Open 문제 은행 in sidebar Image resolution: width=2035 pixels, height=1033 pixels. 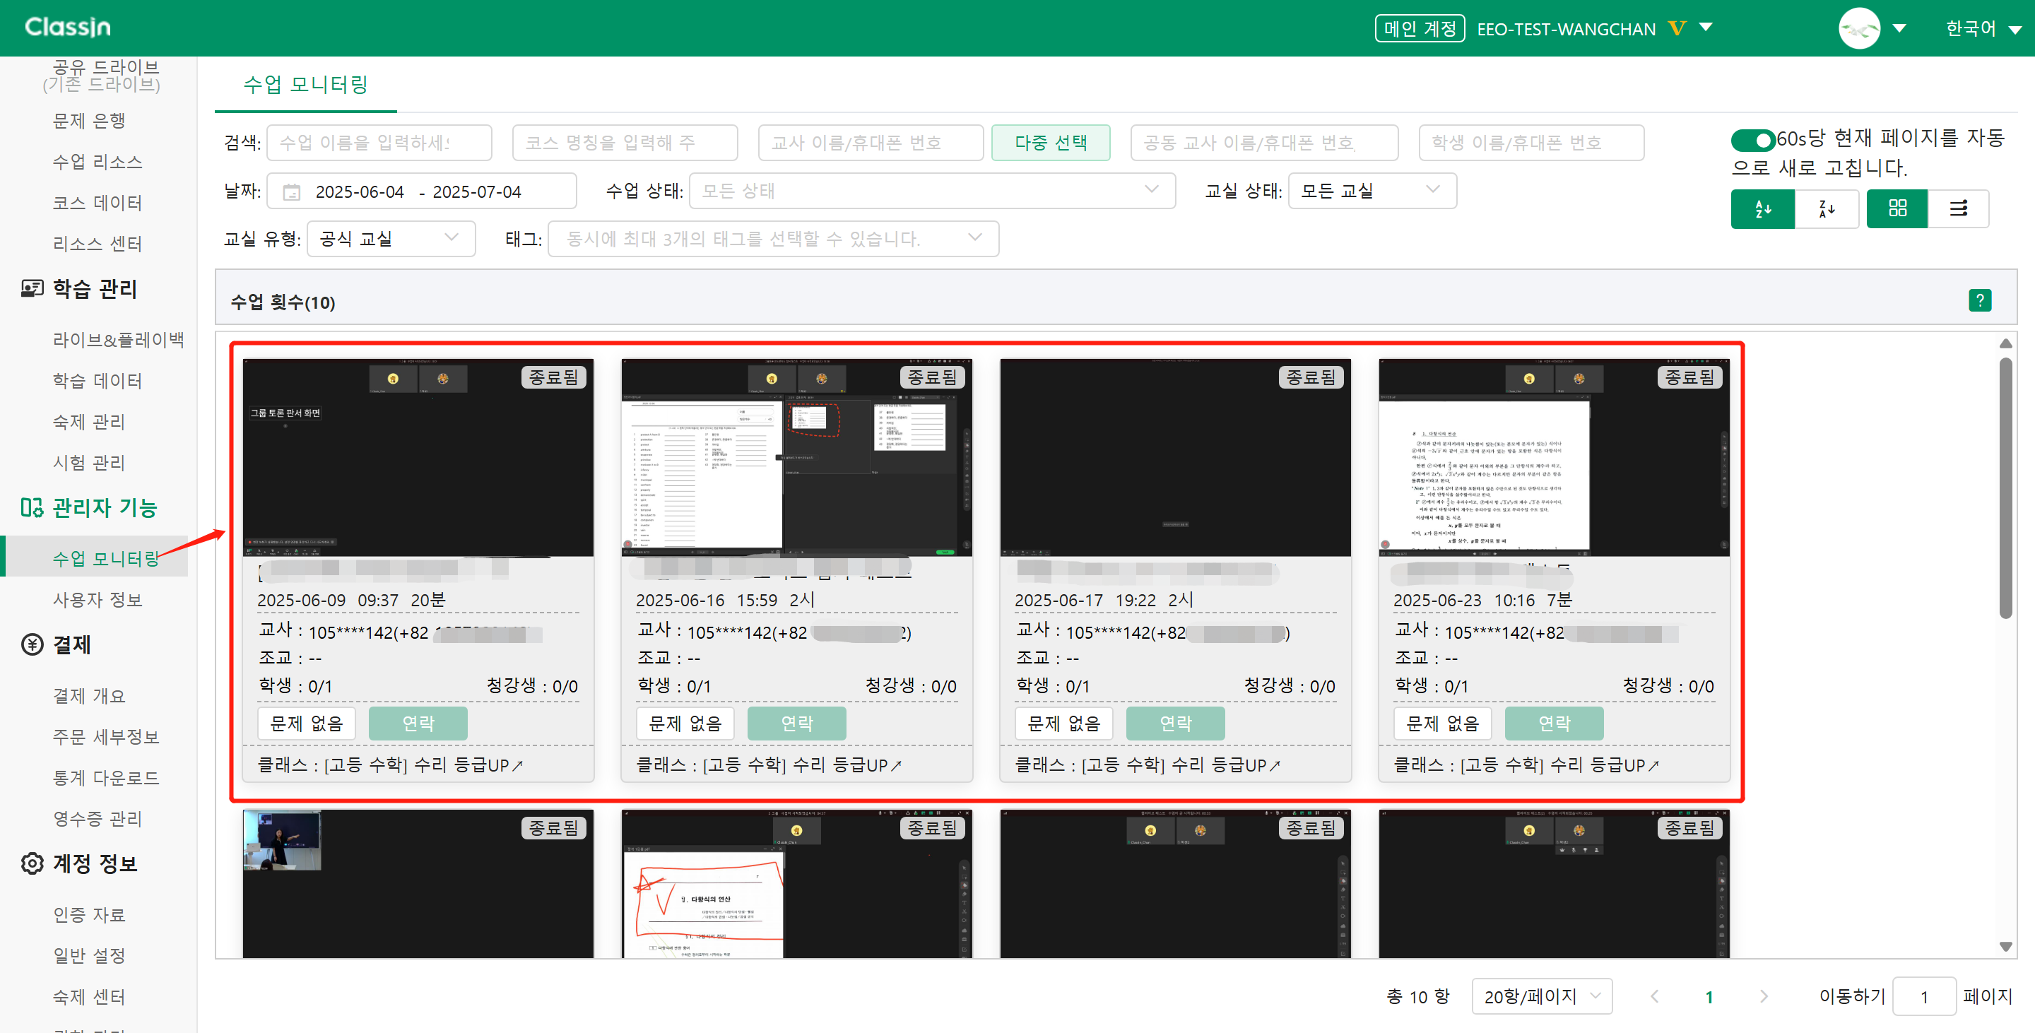coord(88,121)
